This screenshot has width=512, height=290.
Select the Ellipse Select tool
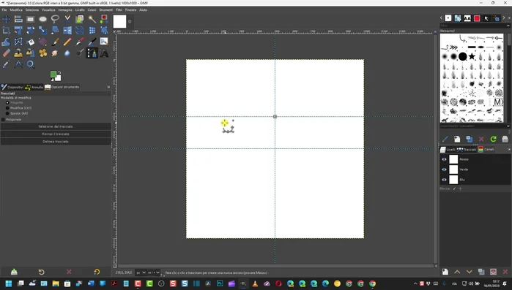[x=42, y=19]
